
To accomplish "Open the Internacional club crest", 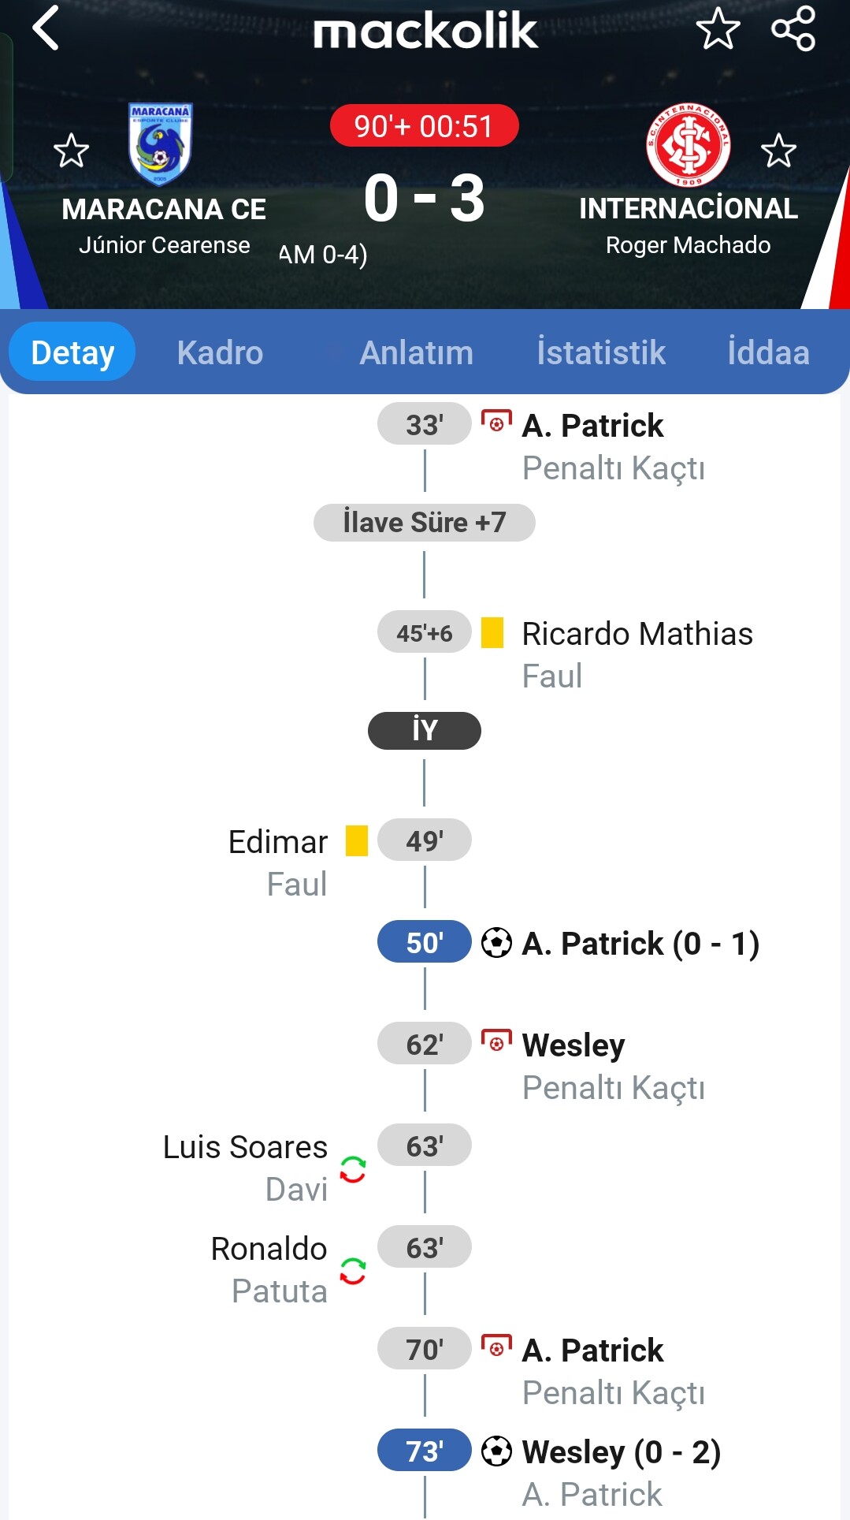I will 689,144.
